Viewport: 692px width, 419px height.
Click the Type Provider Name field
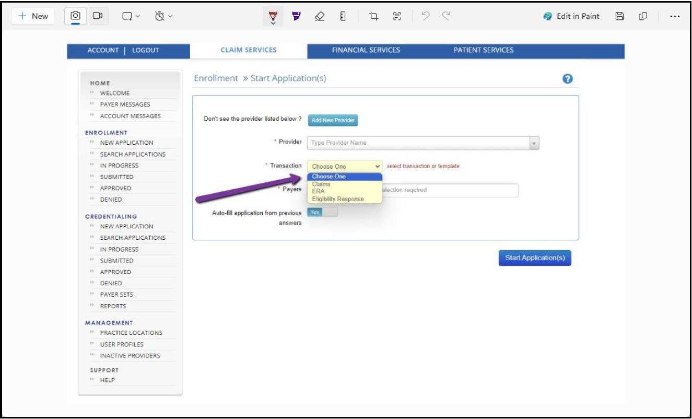(x=418, y=143)
